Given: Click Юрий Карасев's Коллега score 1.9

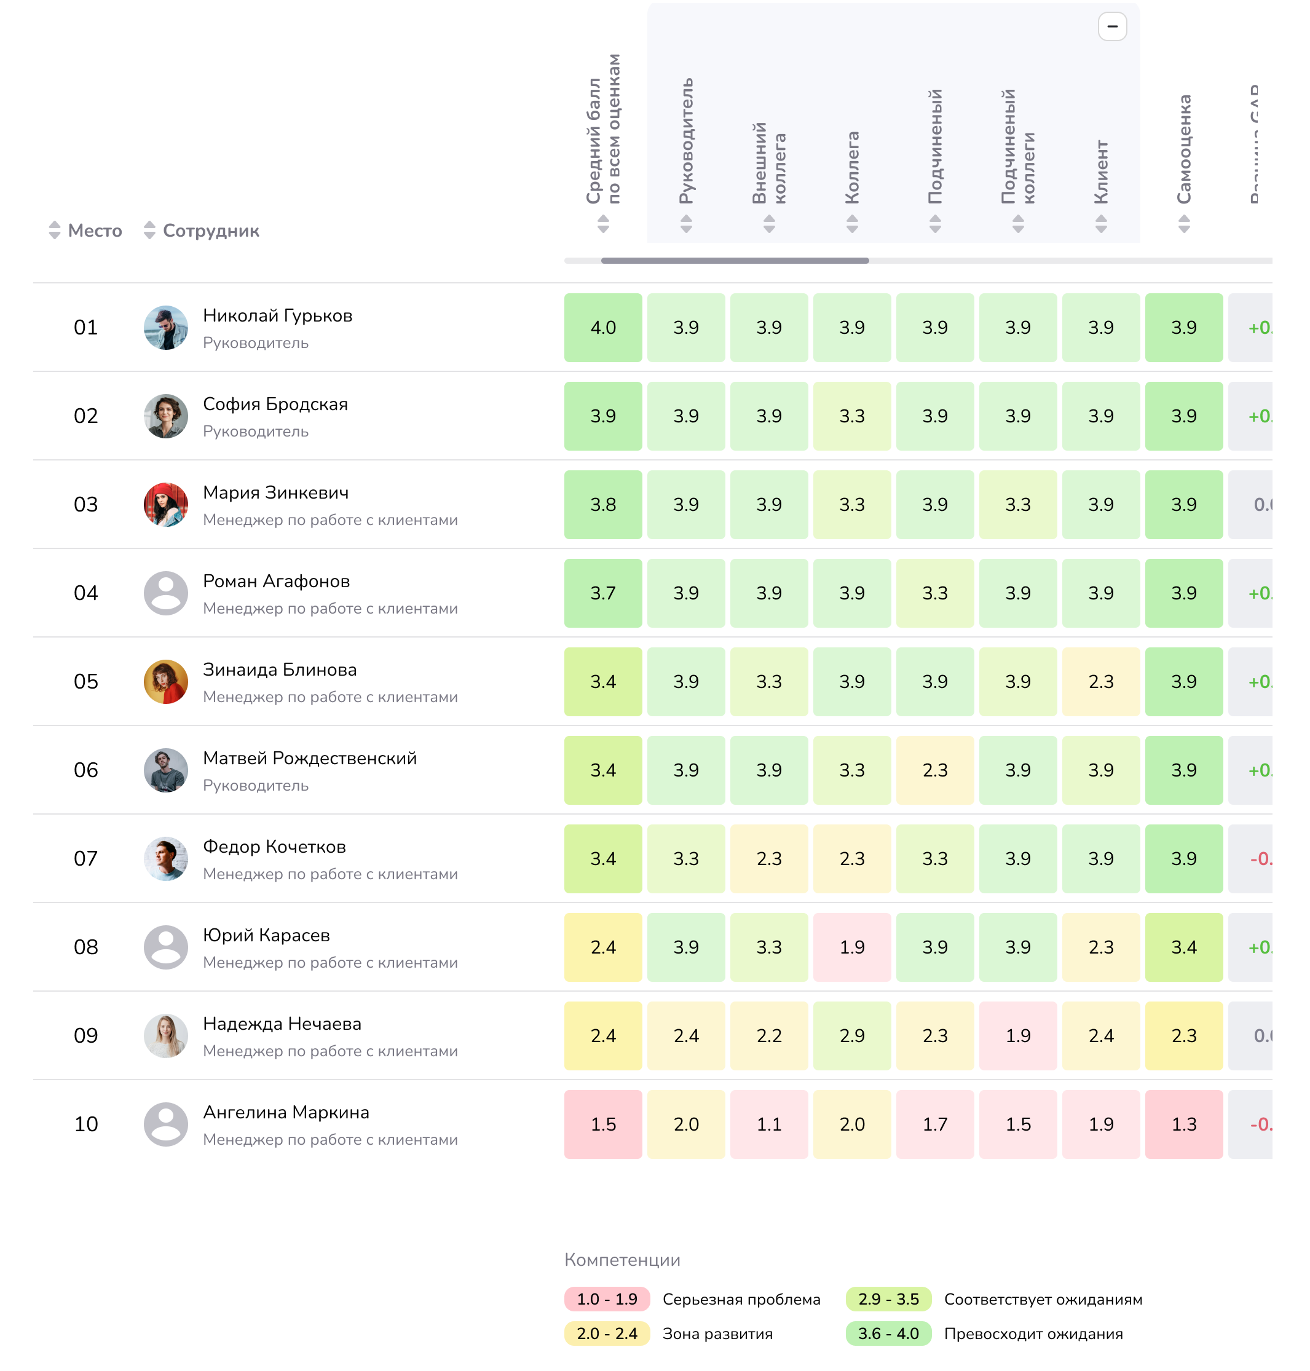Looking at the screenshot, I should pyautogui.click(x=852, y=947).
